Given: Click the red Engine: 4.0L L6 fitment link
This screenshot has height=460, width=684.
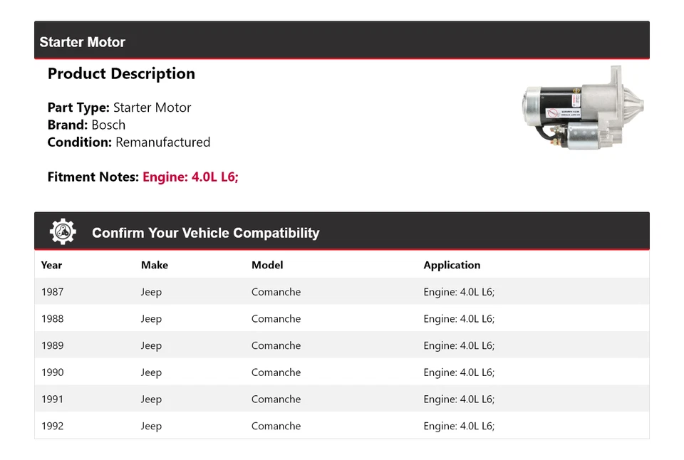Looking at the screenshot, I should point(190,177).
